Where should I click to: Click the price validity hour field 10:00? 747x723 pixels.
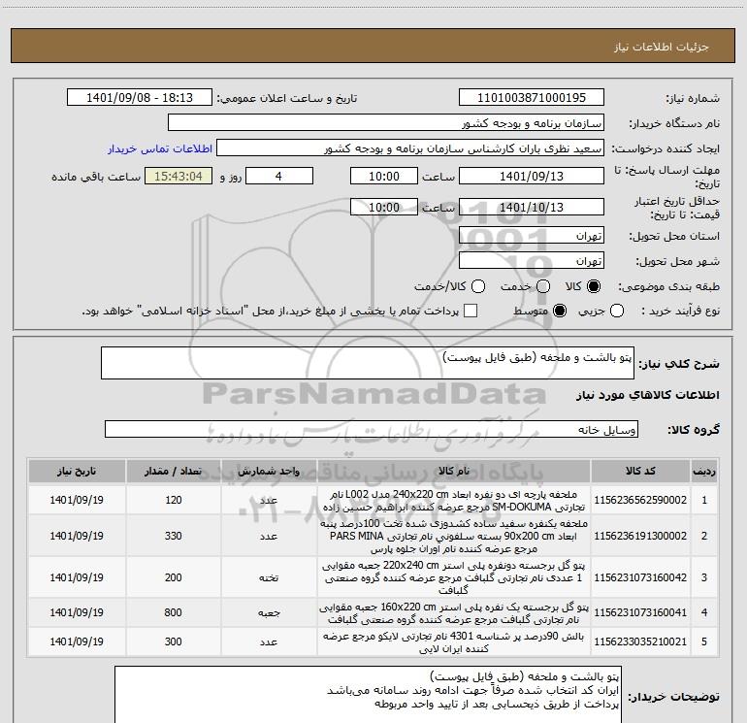point(384,208)
